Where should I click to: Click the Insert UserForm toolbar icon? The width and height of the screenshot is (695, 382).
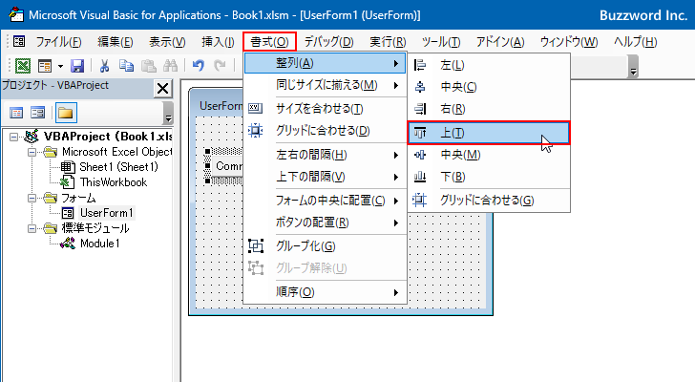[x=45, y=66]
